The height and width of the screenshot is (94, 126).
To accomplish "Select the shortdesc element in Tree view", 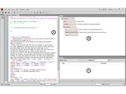I will (x=70, y=24).
